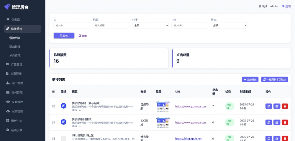Click the 优 favicon of link 35

tap(63, 106)
